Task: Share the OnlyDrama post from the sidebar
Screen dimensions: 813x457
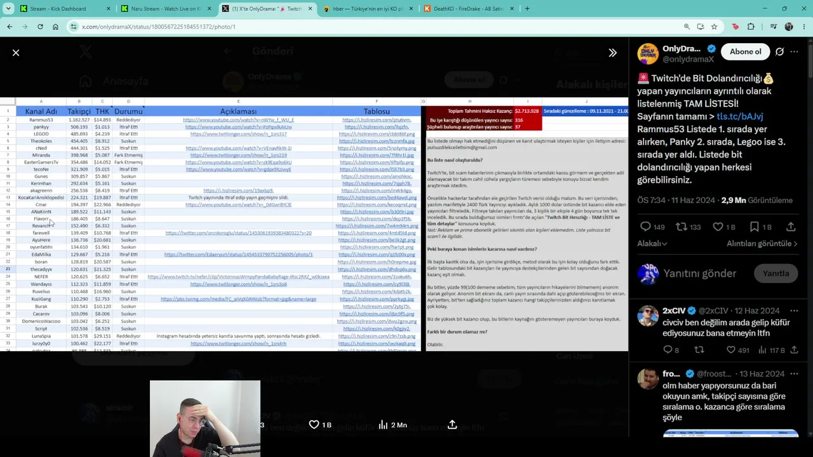Action: pos(791,227)
